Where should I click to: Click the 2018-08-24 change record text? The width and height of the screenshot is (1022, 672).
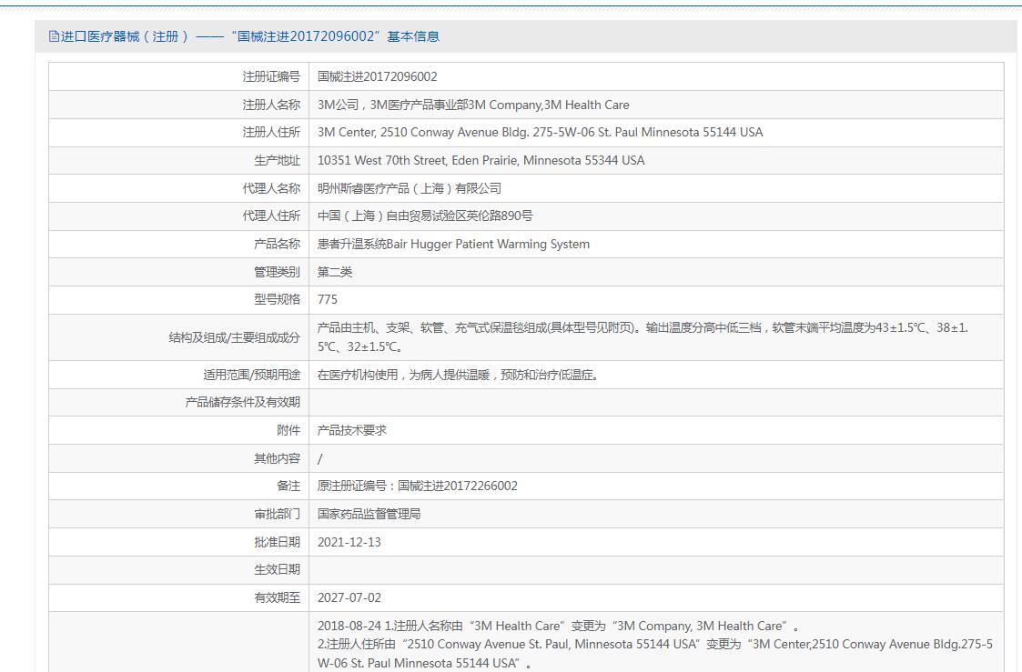click(x=559, y=626)
